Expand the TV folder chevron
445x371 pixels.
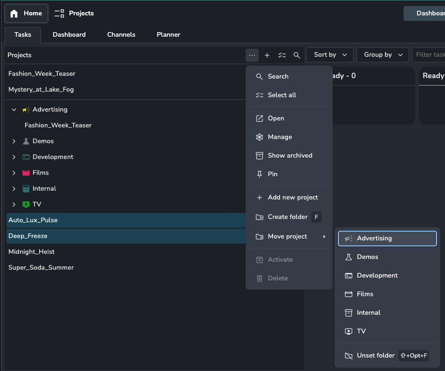[14, 205]
